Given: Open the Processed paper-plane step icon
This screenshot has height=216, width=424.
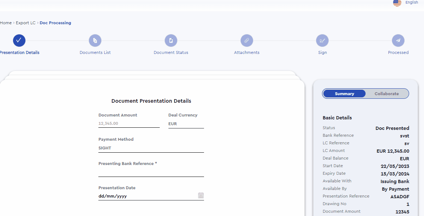Looking at the screenshot, I should click(x=398, y=41).
